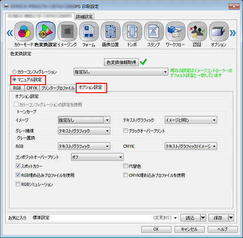
Task: Click the キャンセル button
Action: (189, 230)
